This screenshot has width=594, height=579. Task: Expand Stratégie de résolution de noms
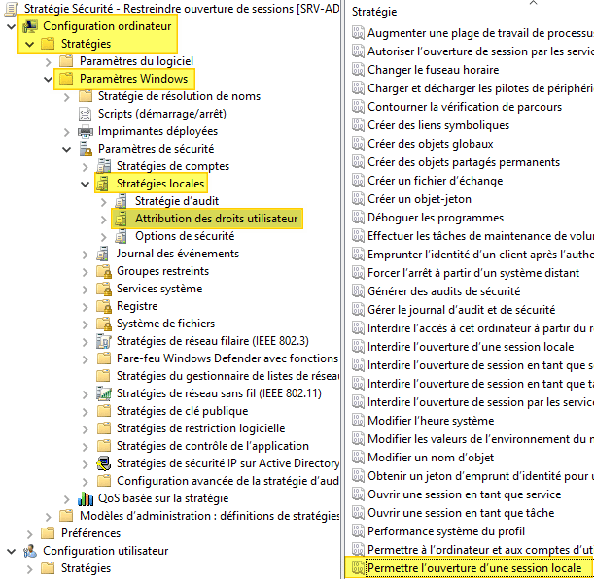tap(67, 97)
